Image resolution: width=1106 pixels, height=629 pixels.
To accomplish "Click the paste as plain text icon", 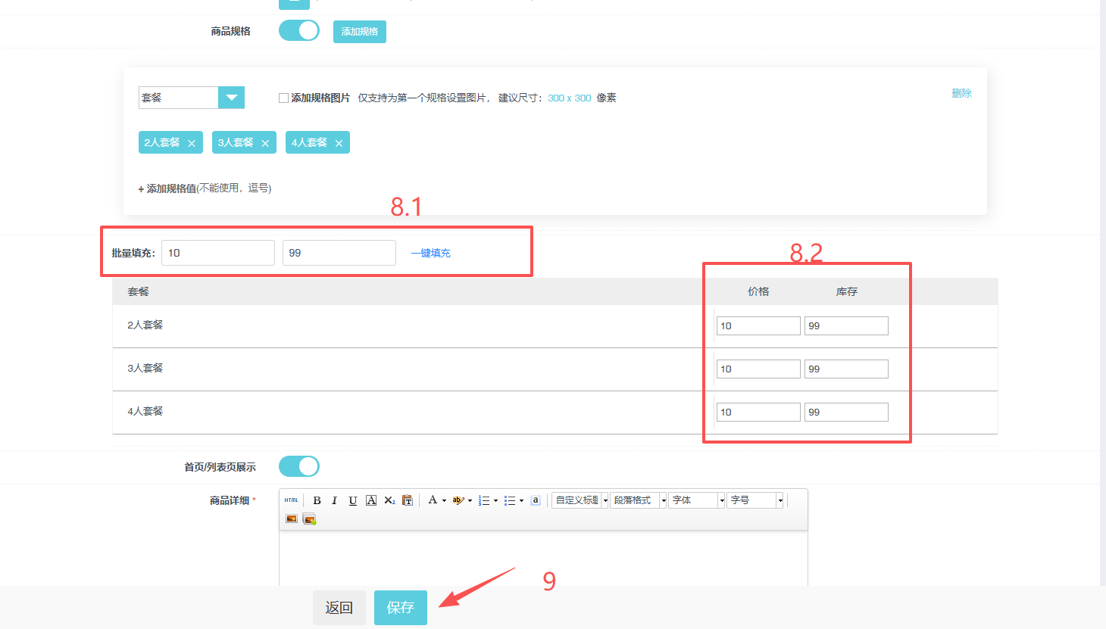I will click(x=408, y=500).
